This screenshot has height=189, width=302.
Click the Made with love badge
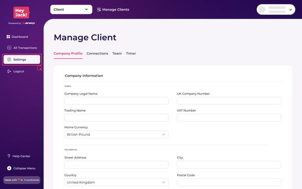(x=22, y=180)
